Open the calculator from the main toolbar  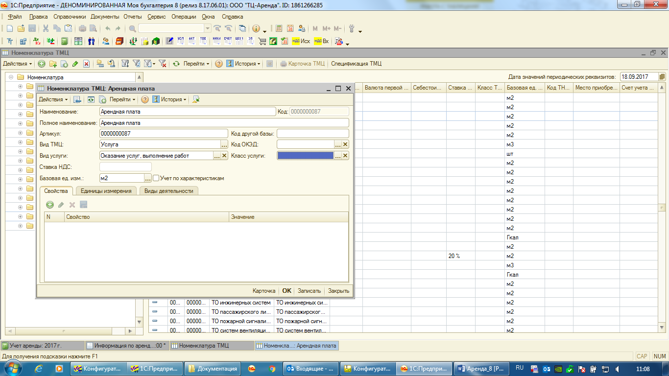click(x=279, y=29)
